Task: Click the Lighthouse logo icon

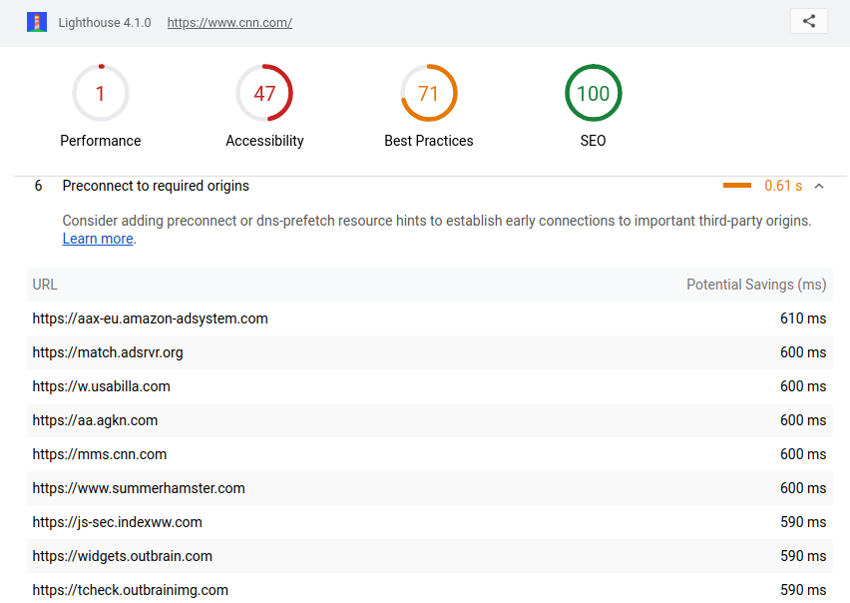Action: coord(38,20)
